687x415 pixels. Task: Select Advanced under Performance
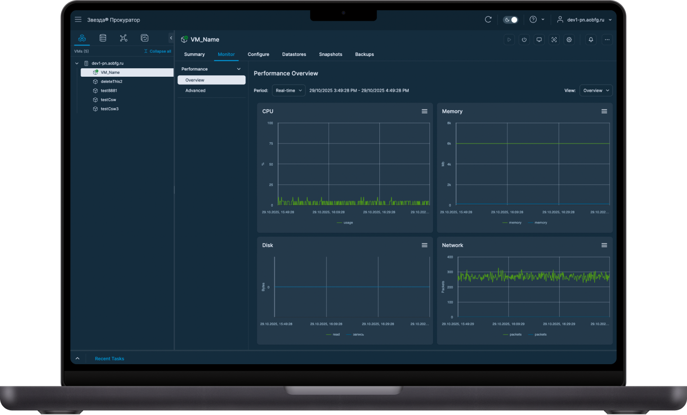[196, 91]
